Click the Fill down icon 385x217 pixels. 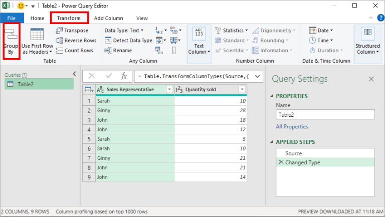(x=159, y=40)
